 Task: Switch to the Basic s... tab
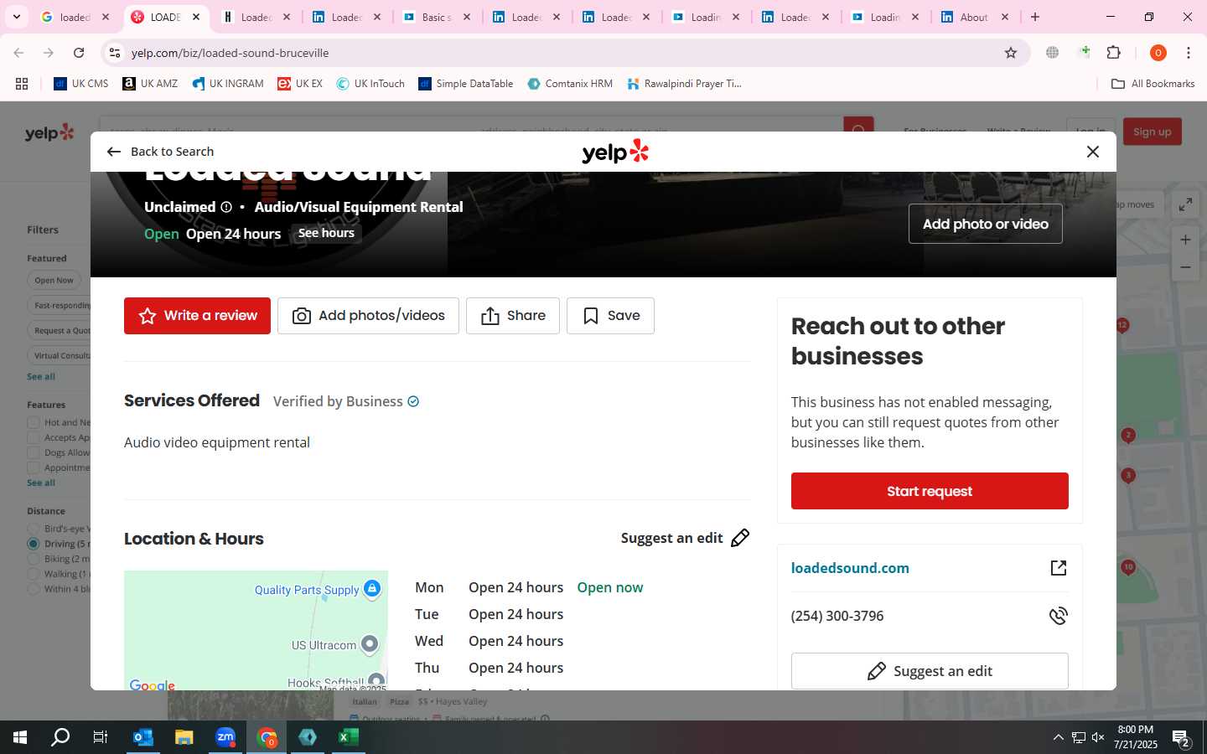tap(436, 17)
